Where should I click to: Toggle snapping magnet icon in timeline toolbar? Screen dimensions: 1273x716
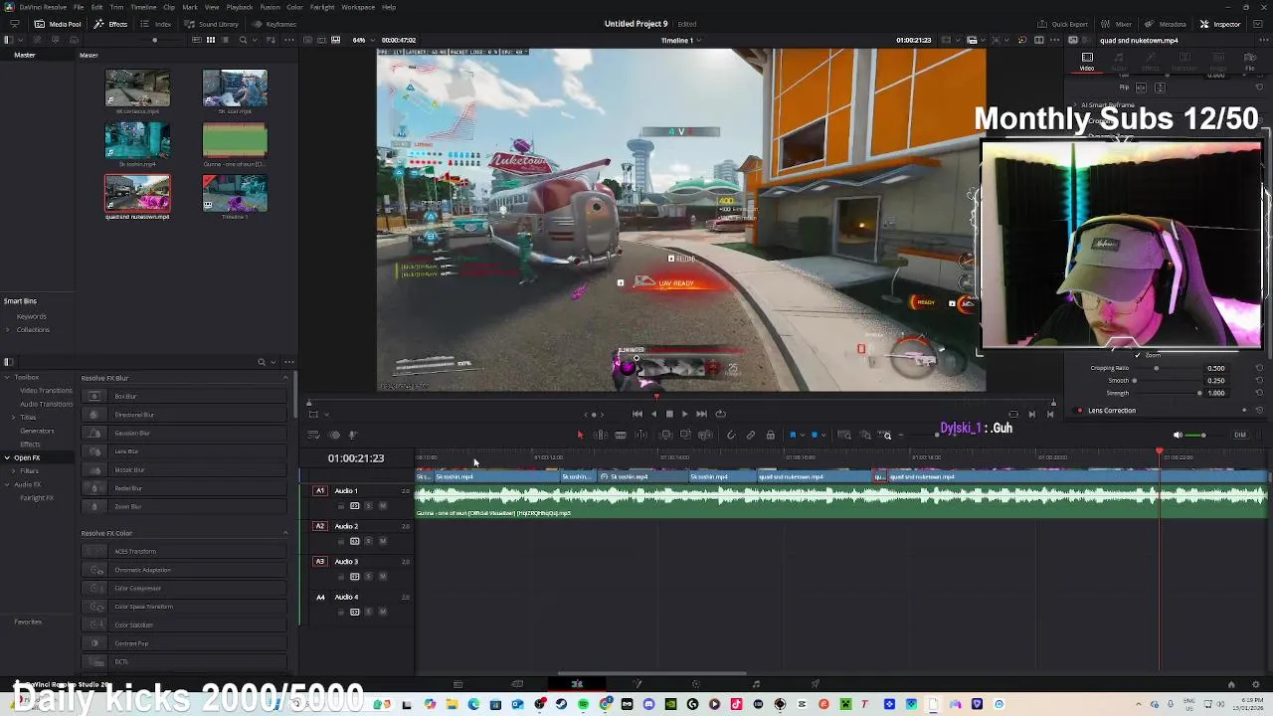pos(731,435)
